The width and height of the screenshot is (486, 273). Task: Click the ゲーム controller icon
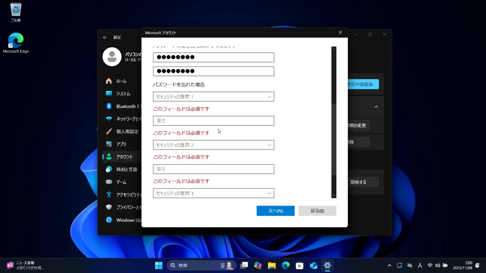[109, 182]
